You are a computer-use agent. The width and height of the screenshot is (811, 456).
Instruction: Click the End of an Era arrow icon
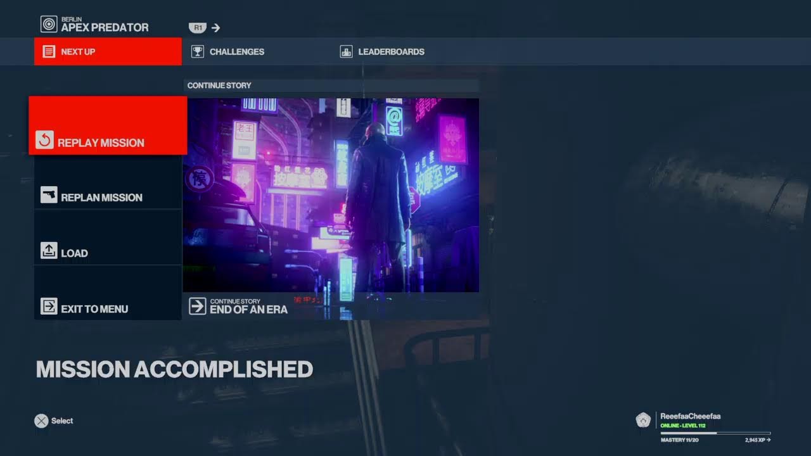click(x=198, y=307)
